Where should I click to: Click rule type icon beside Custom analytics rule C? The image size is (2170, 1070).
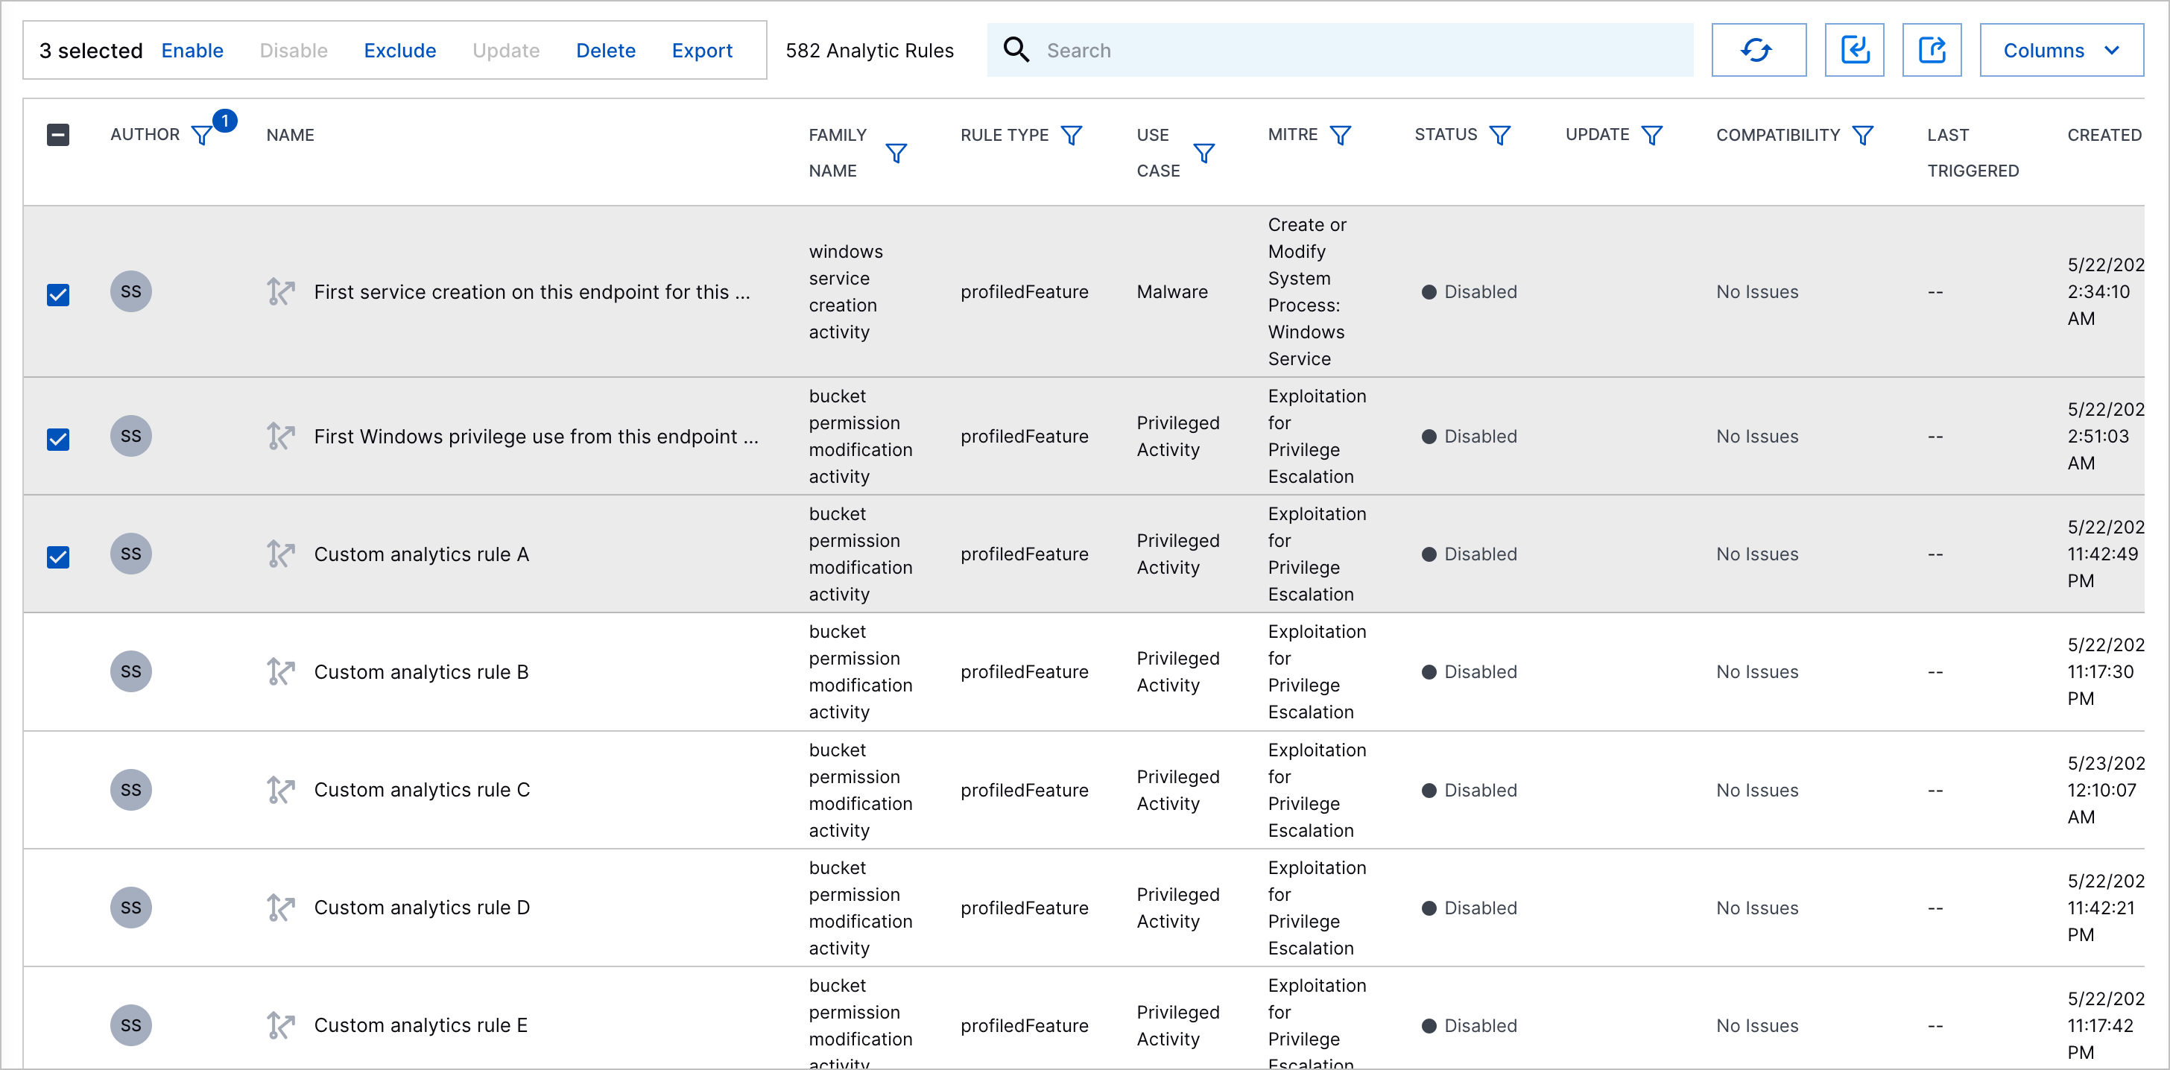click(280, 791)
